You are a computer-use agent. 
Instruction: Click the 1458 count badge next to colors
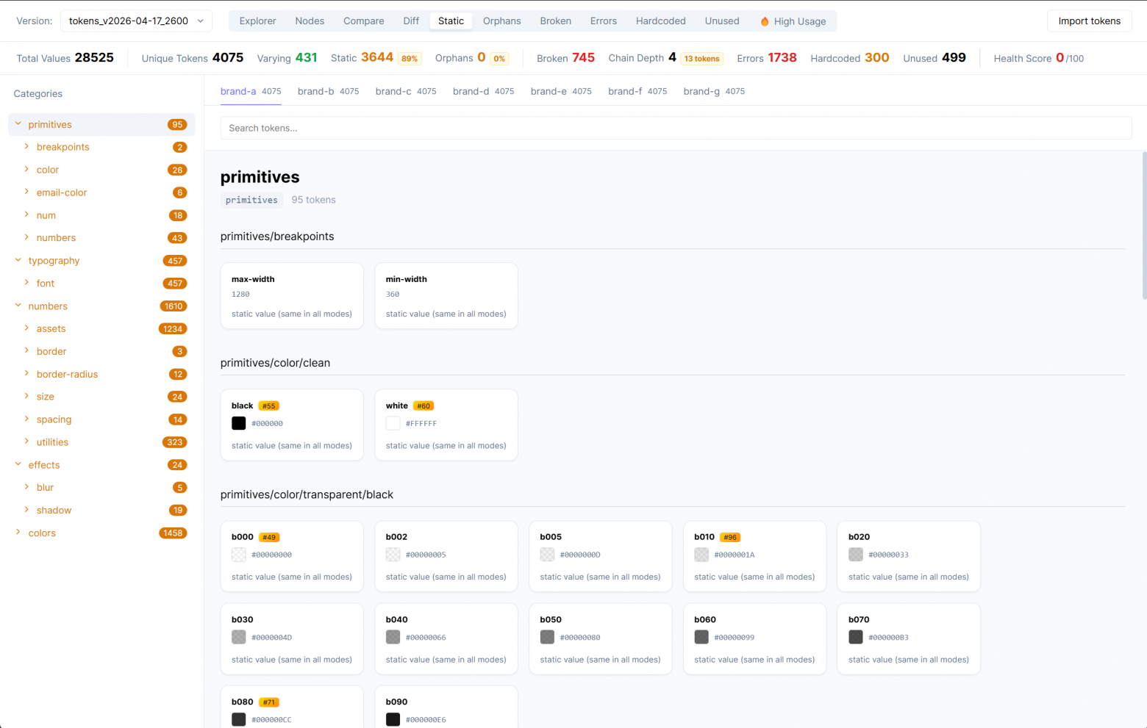tap(173, 533)
